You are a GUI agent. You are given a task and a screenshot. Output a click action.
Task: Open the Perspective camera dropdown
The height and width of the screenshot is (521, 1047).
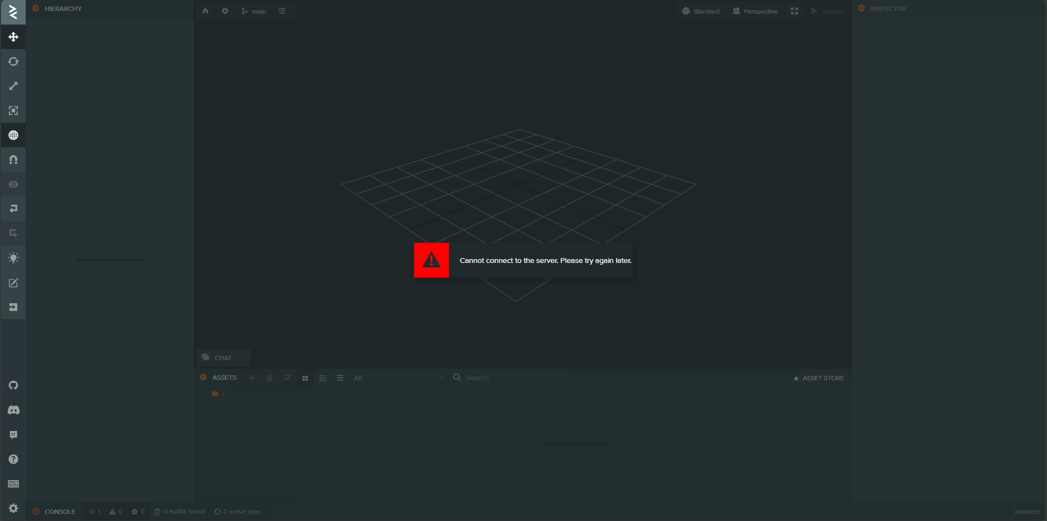755,11
